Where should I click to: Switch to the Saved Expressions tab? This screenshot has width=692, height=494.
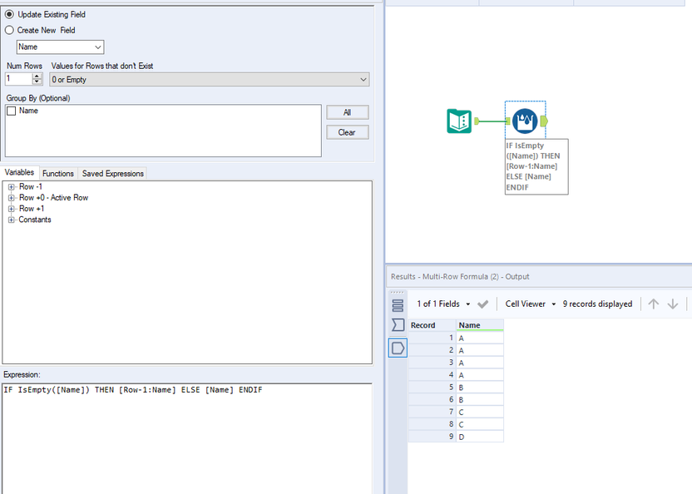[113, 174]
